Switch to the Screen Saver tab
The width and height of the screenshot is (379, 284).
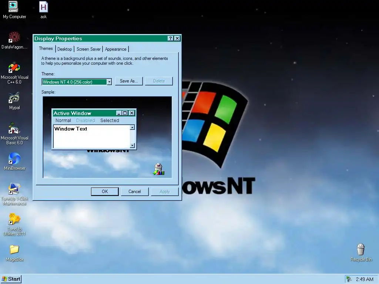pyautogui.click(x=88, y=49)
